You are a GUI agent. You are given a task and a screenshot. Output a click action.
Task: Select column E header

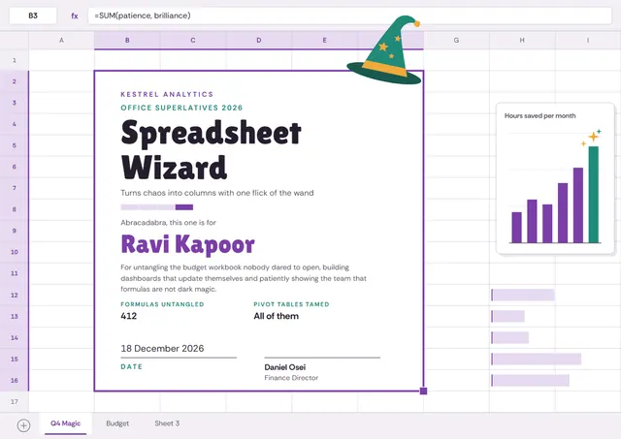(324, 40)
